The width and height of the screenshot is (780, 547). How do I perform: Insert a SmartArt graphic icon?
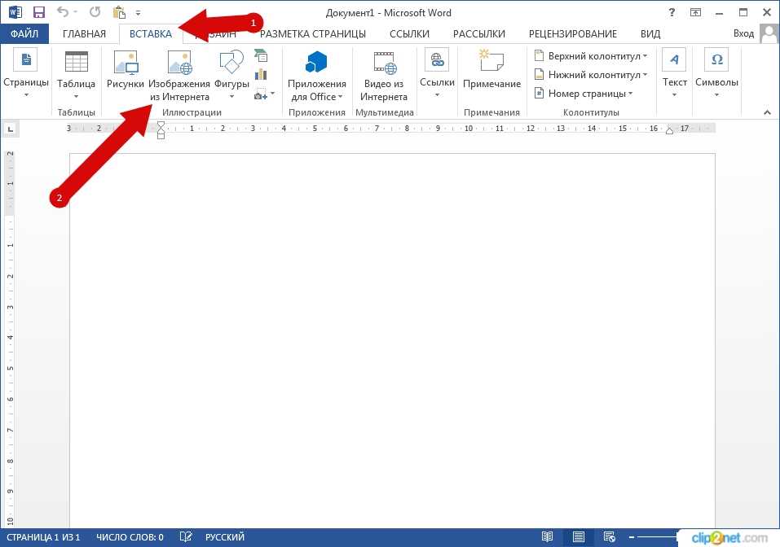pos(261,55)
